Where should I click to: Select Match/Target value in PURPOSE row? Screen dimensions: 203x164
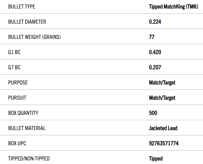pyautogui.click(x=162, y=83)
